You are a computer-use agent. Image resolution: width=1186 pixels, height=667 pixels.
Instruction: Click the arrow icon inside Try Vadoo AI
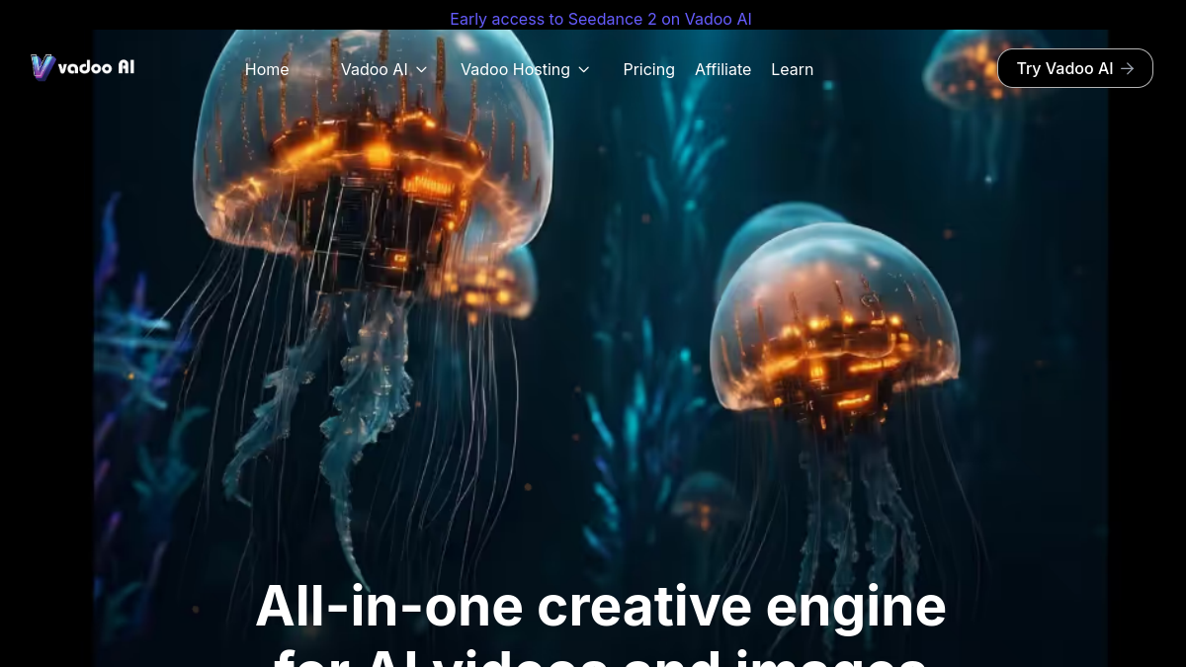1128,68
